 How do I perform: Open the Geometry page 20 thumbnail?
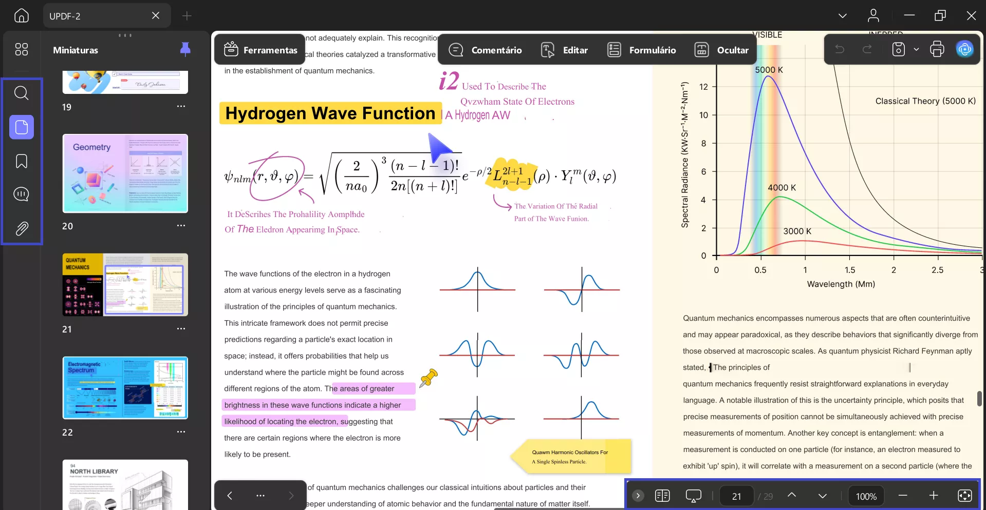click(125, 173)
